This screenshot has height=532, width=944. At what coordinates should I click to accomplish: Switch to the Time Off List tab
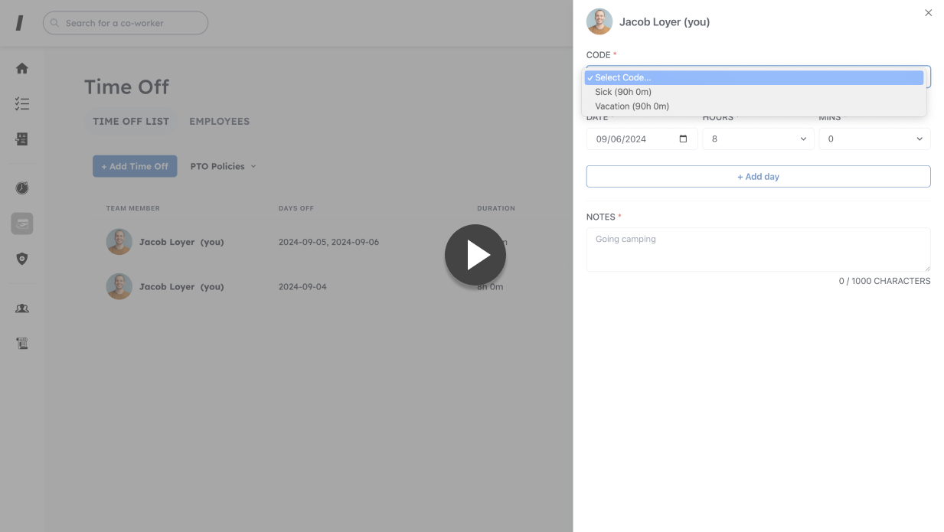(131, 122)
